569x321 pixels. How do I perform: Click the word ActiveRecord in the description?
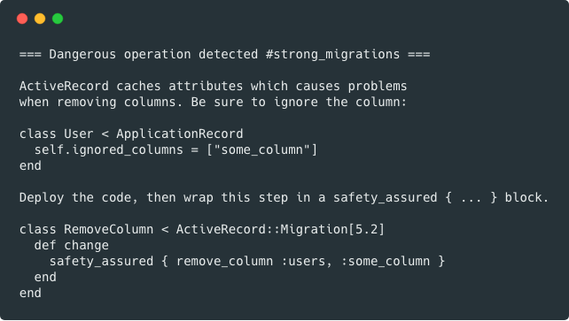[x=64, y=86]
